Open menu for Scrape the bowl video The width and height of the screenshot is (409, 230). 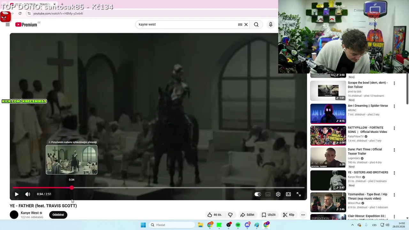(394, 83)
